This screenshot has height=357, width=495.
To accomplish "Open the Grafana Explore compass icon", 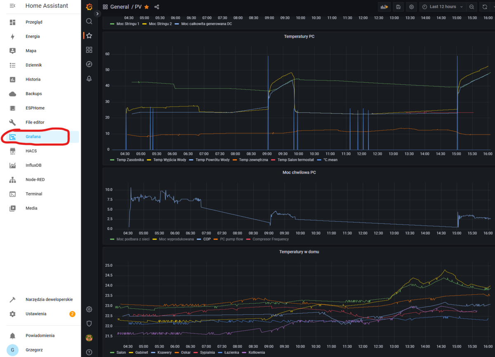I will tap(89, 64).
